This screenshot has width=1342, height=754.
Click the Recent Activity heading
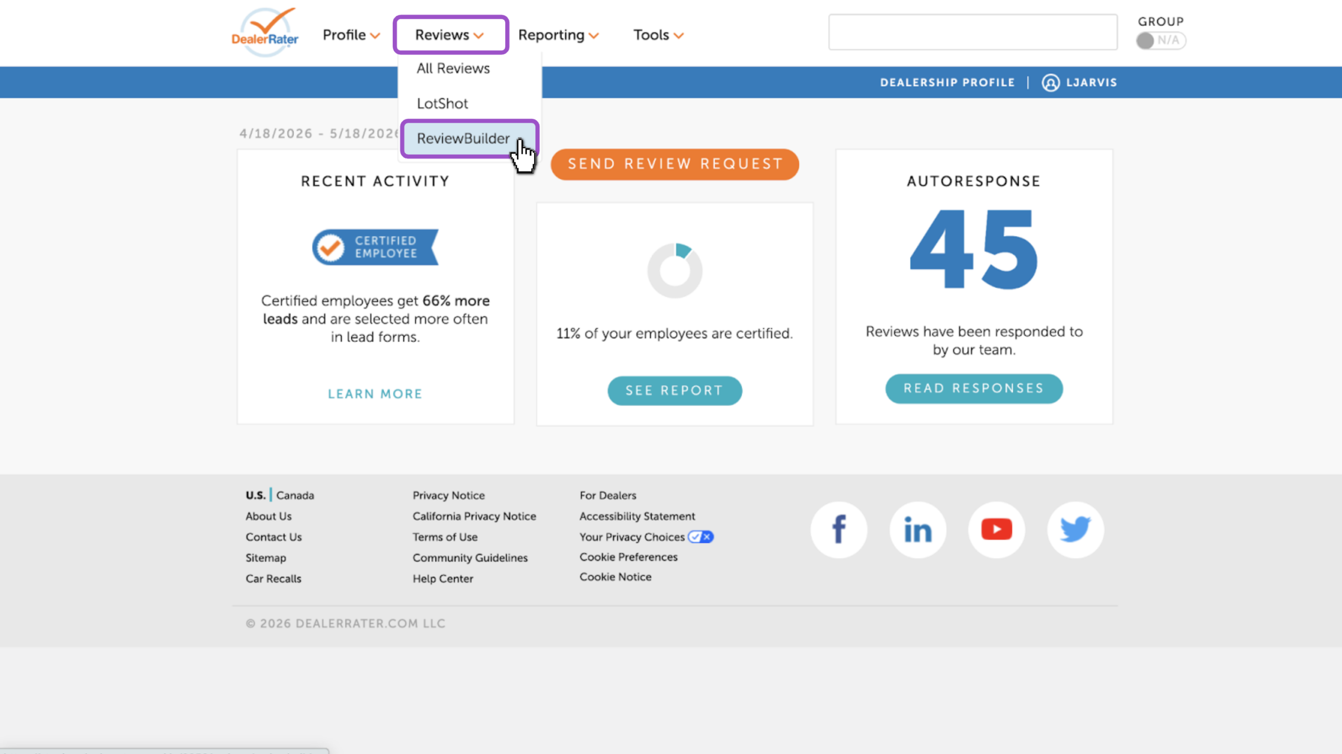click(x=375, y=181)
